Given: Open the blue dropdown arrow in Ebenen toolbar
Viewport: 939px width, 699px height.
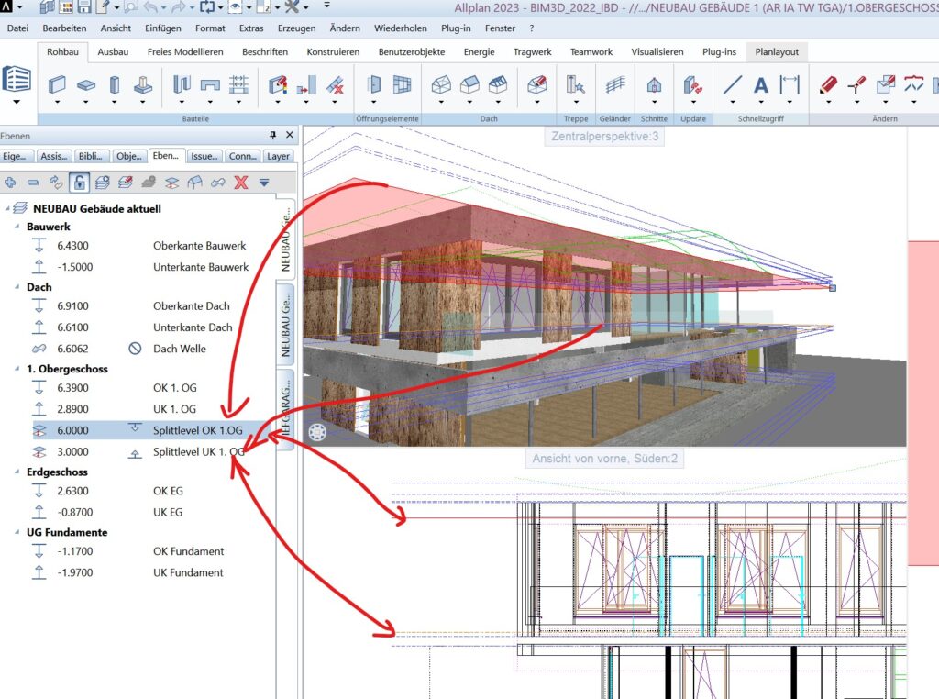Looking at the screenshot, I should click(264, 183).
